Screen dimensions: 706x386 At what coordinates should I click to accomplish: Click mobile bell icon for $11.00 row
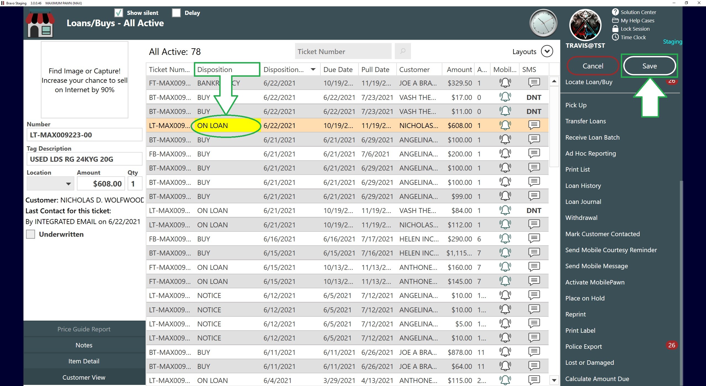505,111
